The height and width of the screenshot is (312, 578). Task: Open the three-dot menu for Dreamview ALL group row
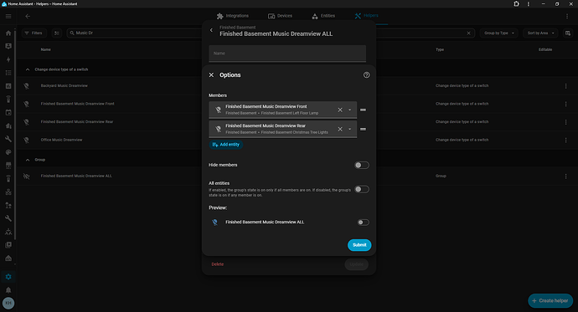pyautogui.click(x=565, y=176)
